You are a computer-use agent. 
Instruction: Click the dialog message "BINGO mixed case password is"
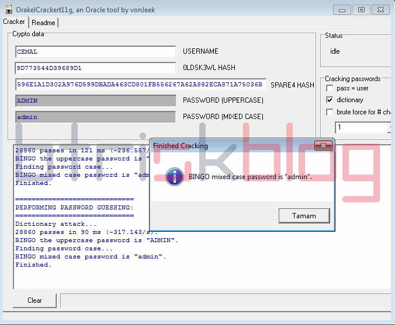click(251, 177)
